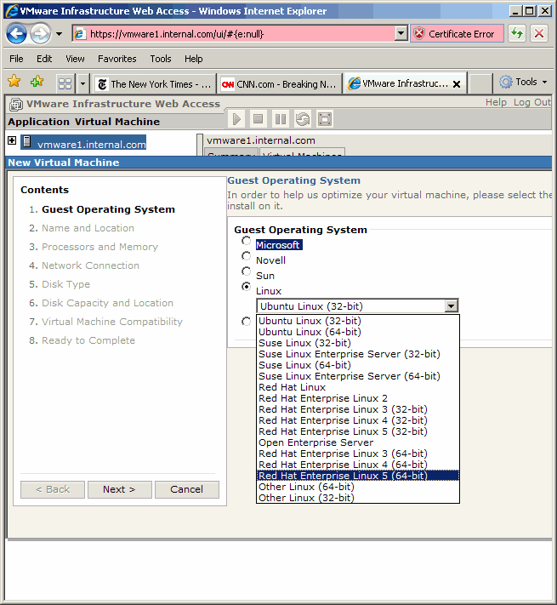Select the Microsoft radio button
The width and height of the screenshot is (557, 605).
click(247, 242)
